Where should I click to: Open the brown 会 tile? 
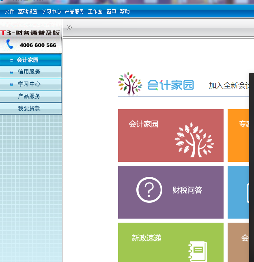[x=238, y=242]
